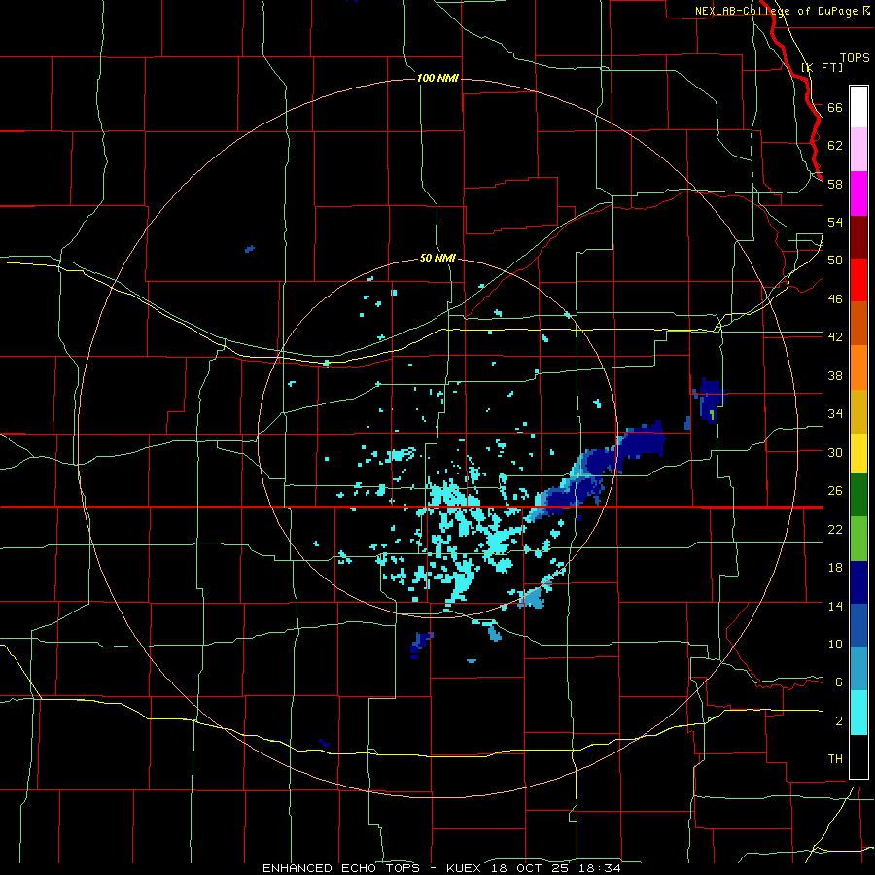Click the '54' legend value

click(835, 222)
